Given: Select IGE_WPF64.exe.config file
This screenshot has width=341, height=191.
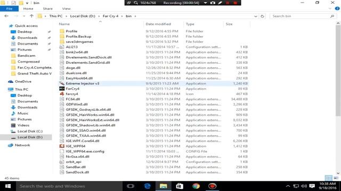Looking at the screenshot, I should click(85, 151).
